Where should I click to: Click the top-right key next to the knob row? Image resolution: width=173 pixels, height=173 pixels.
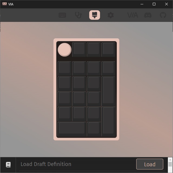pos(108,49)
